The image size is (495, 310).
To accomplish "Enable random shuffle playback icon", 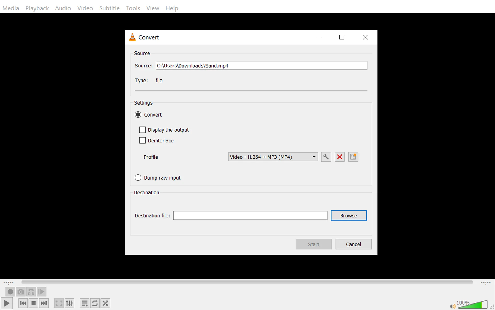I will point(105,303).
